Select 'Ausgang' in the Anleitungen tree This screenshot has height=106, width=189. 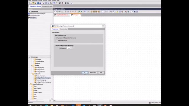click(x=39, y=59)
